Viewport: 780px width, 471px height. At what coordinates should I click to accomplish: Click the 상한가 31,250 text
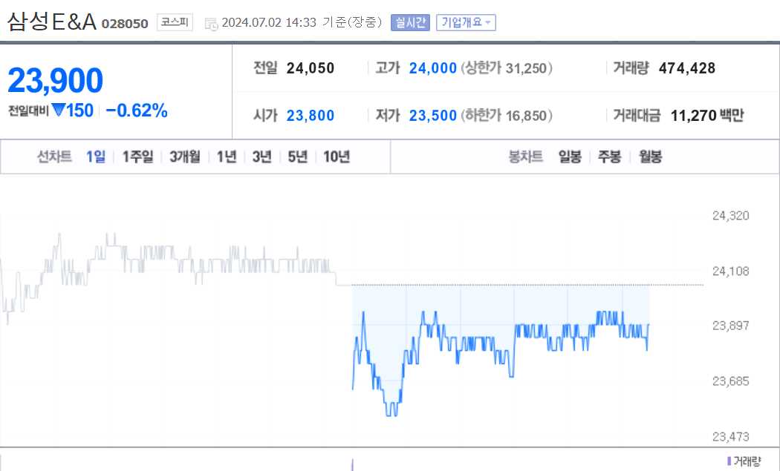(507, 68)
